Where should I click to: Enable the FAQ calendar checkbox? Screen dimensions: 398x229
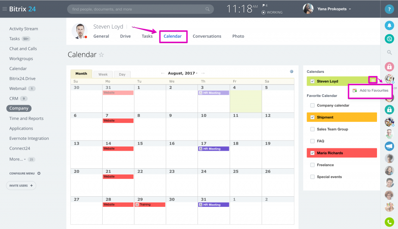click(x=312, y=141)
